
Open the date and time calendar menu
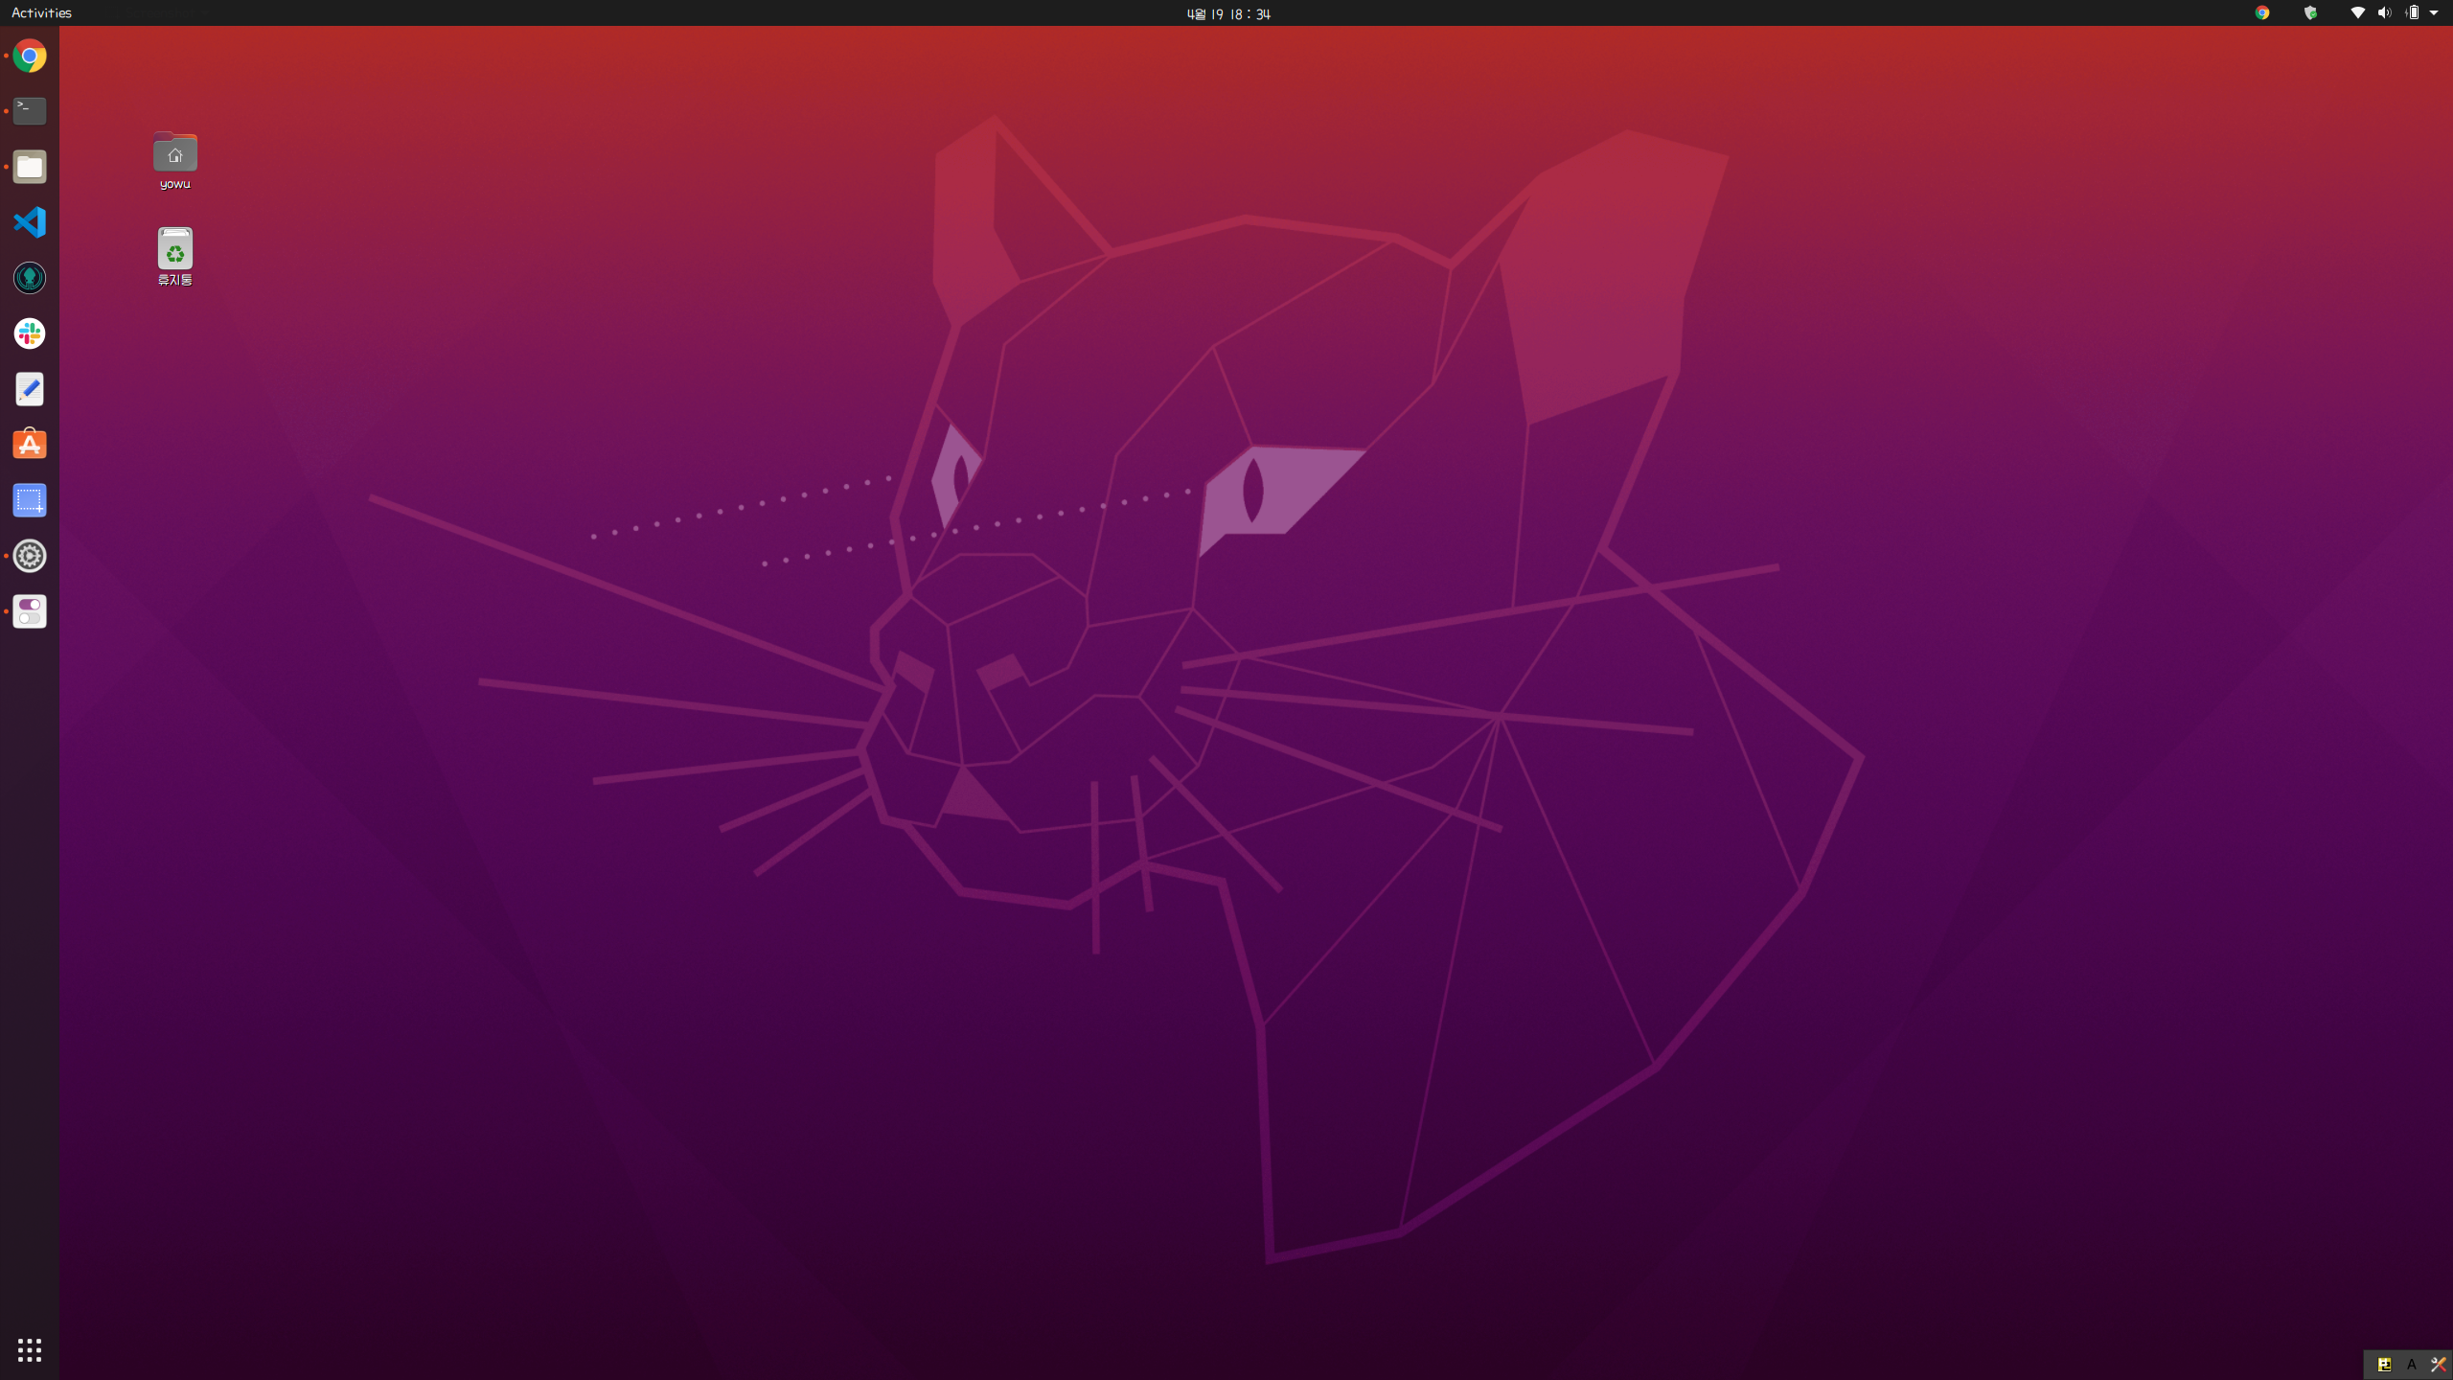coord(1227,13)
